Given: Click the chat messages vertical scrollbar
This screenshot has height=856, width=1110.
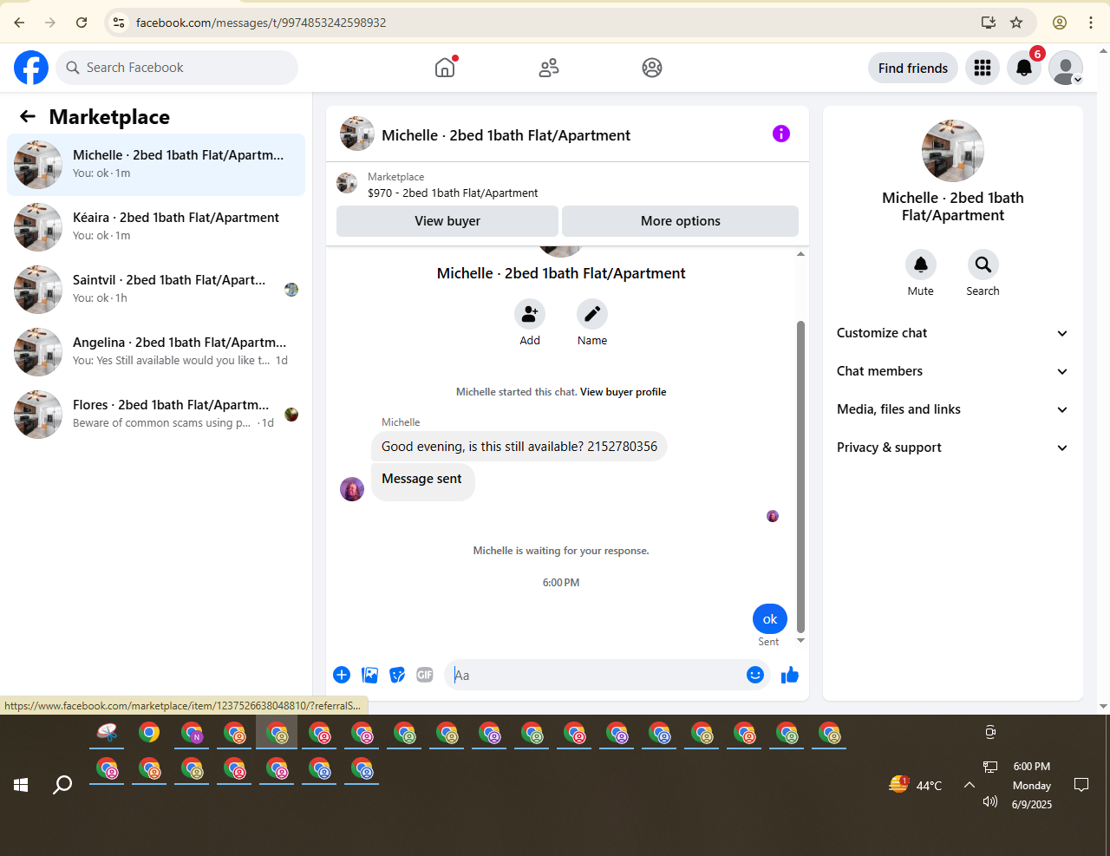Looking at the screenshot, I should click(x=800, y=477).
